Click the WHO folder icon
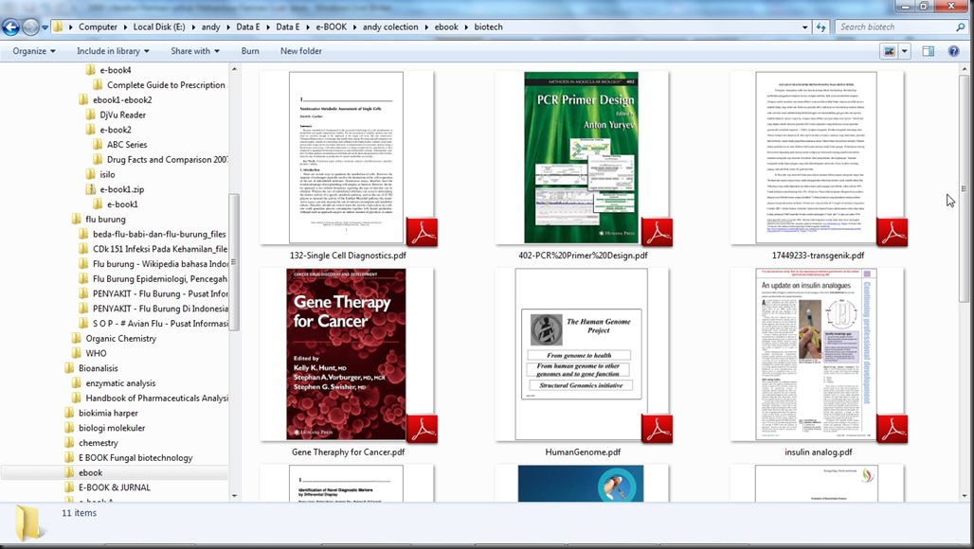This screenshot has width=974, height=549. pyautogui.click(x=77, y=353)
